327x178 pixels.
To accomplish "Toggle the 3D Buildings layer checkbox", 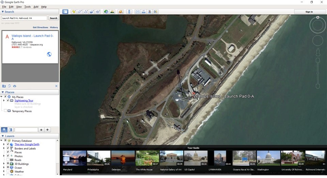I will (8, 164).
